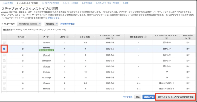Click the t2.nano type label

pos(47,43)
